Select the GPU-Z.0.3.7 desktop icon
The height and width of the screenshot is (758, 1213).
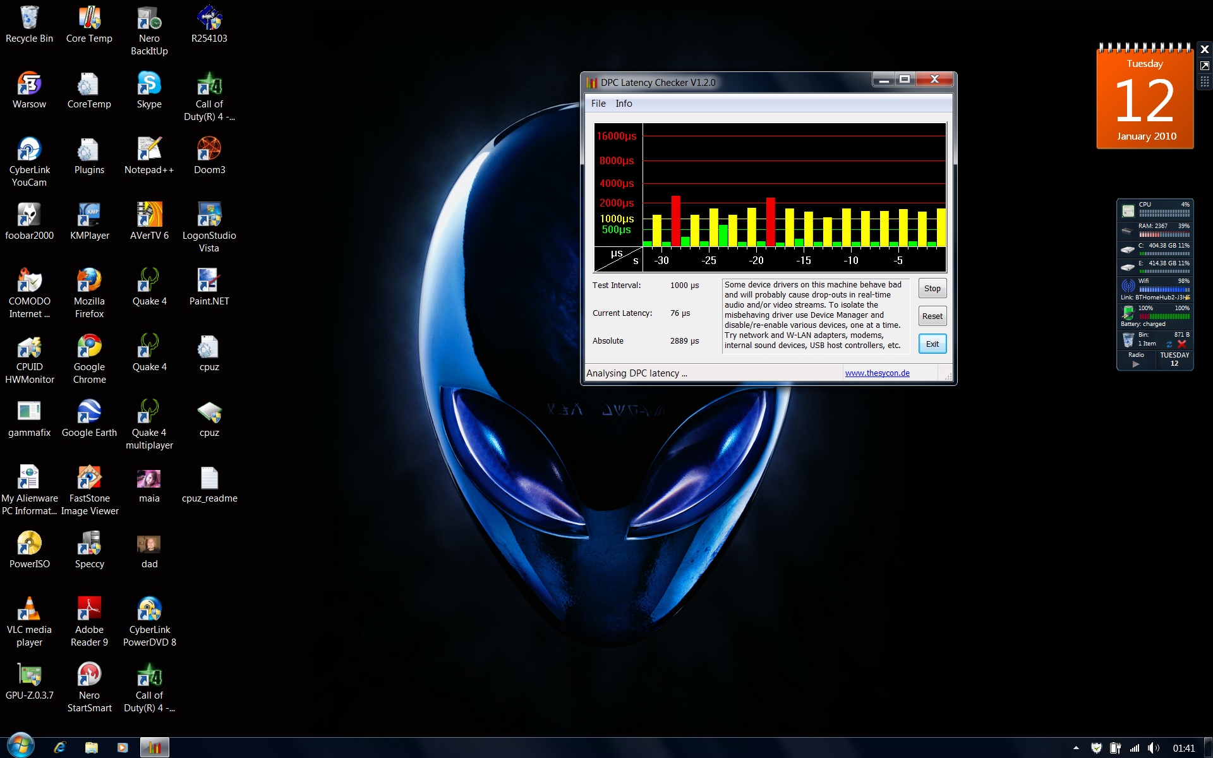point(29,682)
